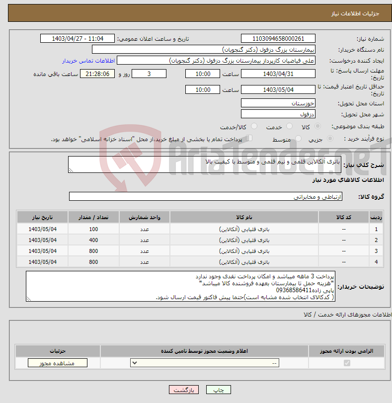Click the resize handle of buyer notes textarea
392x403 pixels.
(x=28, y=299)
